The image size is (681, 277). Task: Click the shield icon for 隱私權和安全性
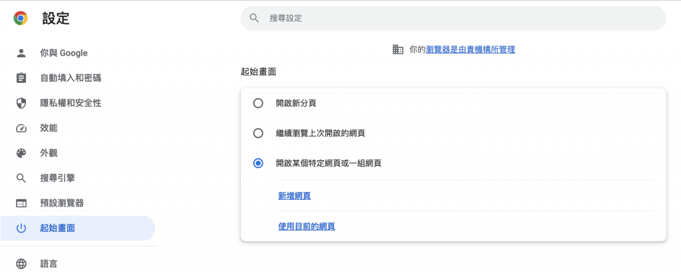pos(21,103)
